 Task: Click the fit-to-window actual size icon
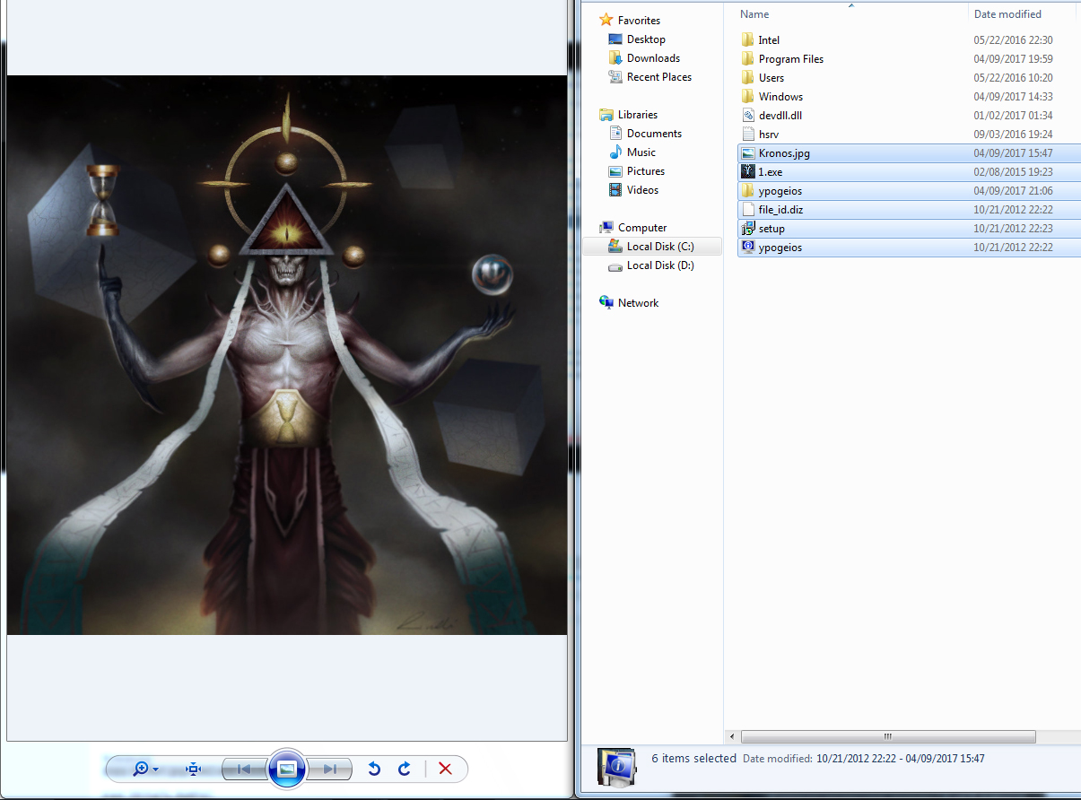(192, 769)
